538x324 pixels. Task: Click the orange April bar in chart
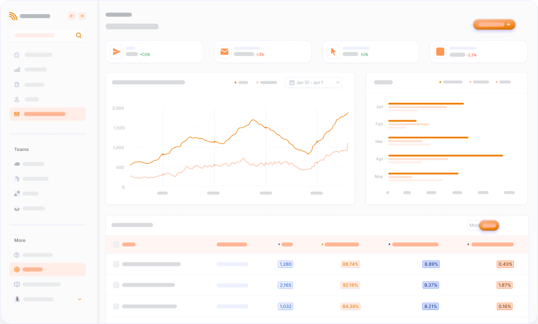pyautogui.click(x=445, y=156)
